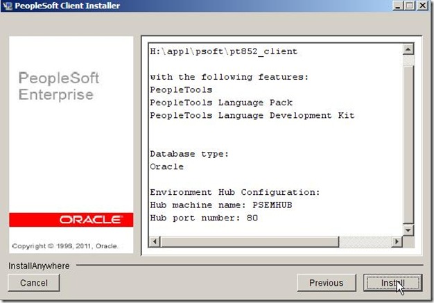The width and height of the screenshot is (434, 303).
Task: Cancel the installation
Action: coord(34,283)
